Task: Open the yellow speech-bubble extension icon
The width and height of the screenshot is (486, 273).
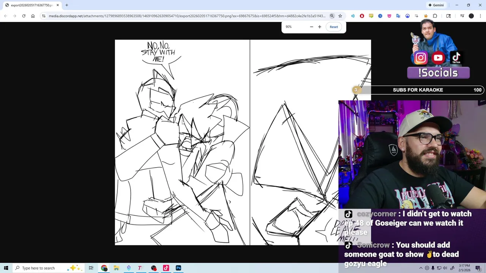Action: [x=371, y=16]
